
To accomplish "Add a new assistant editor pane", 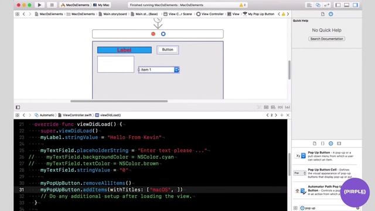I will [282, 115].
